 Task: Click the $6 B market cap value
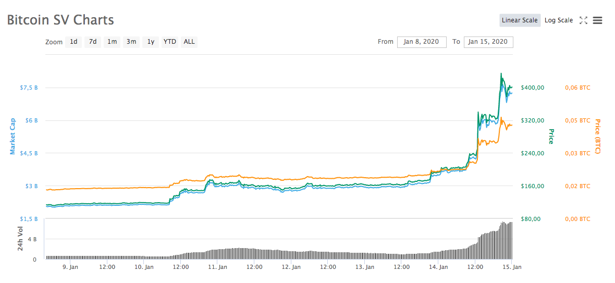click(x=31, y=120)
